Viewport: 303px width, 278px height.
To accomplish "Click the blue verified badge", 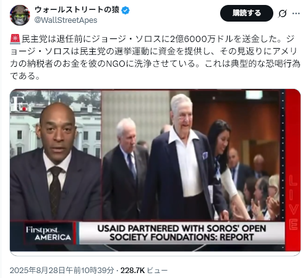I will (x=126, y=10).
